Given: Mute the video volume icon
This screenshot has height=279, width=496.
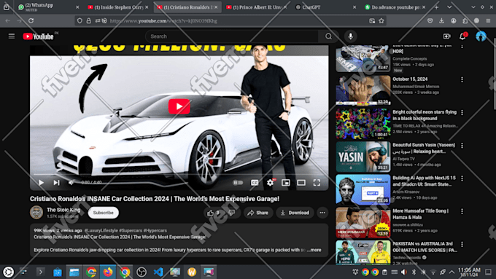Looking at the screenshot, I should 71,183.
